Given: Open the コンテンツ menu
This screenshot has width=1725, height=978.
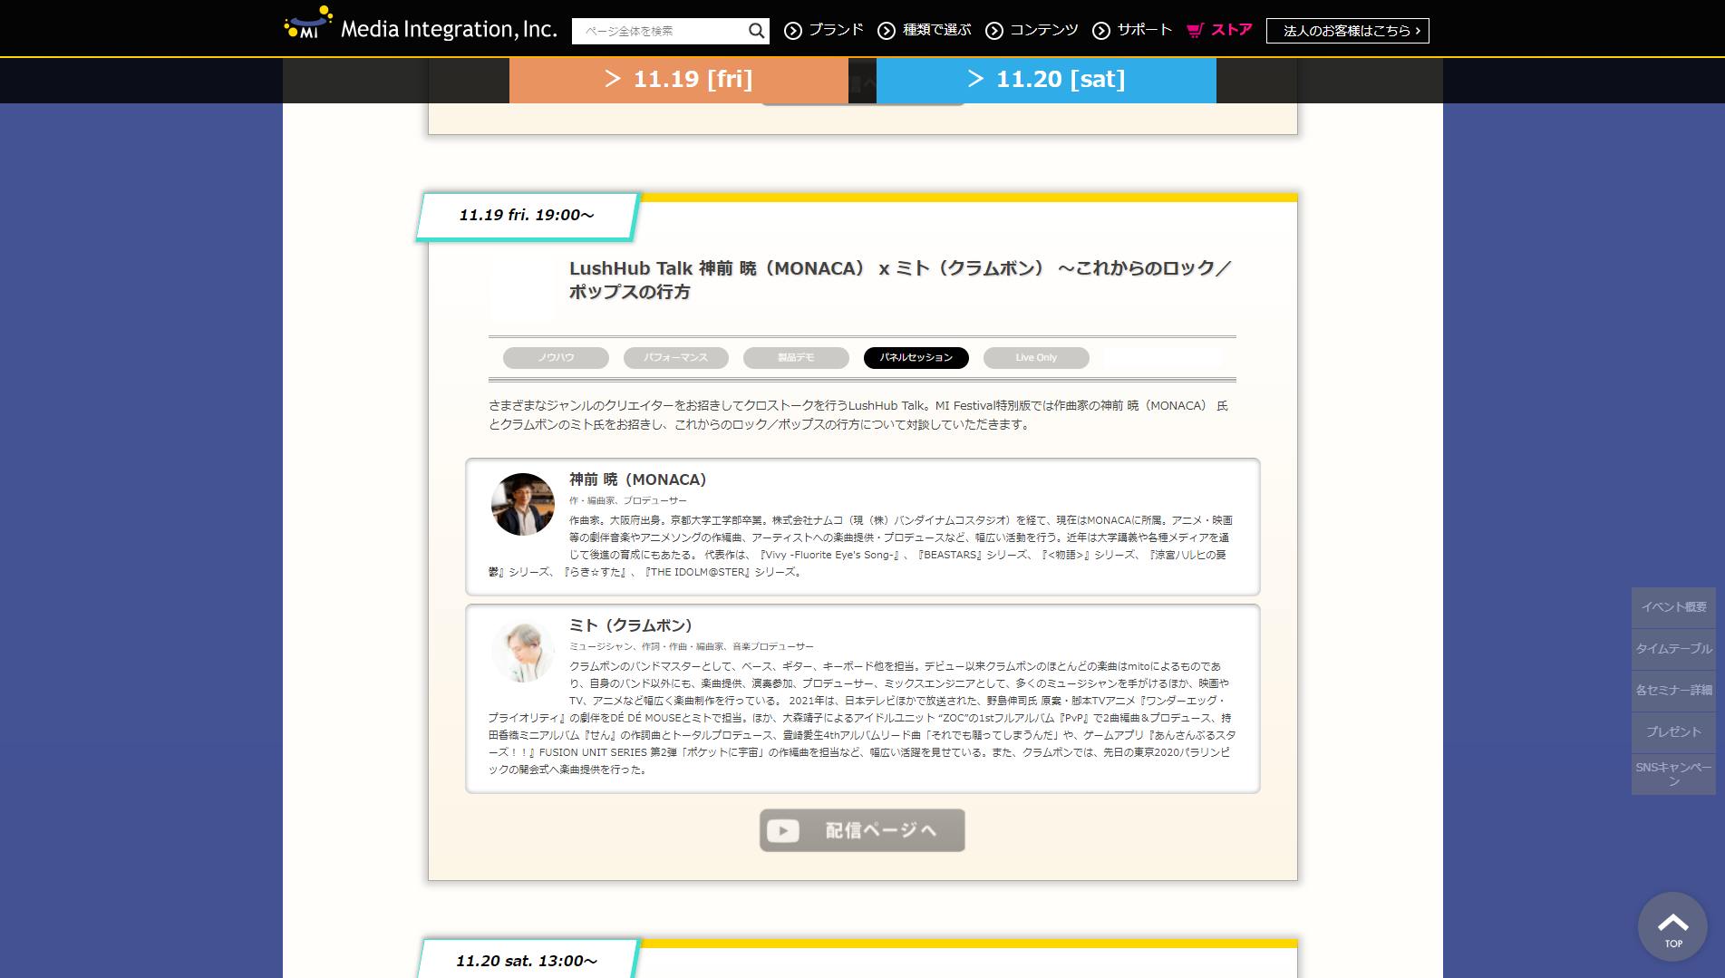Looking at the screenshot, I should 1032,30.
